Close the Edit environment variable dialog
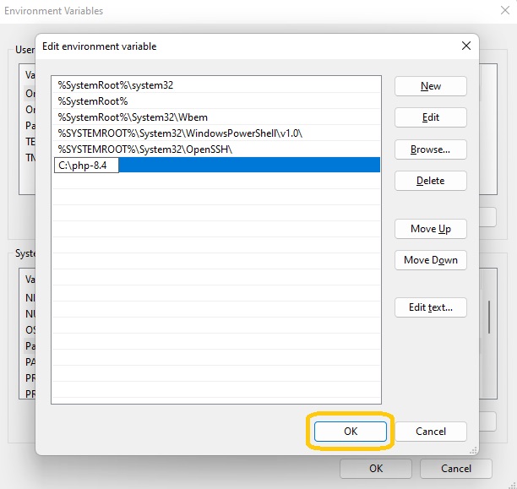Viewport: 517px width, 489px height. (466, 46)
